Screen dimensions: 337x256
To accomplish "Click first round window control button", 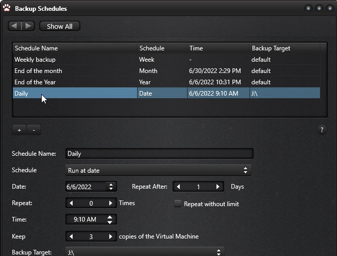I will point(309,8).
